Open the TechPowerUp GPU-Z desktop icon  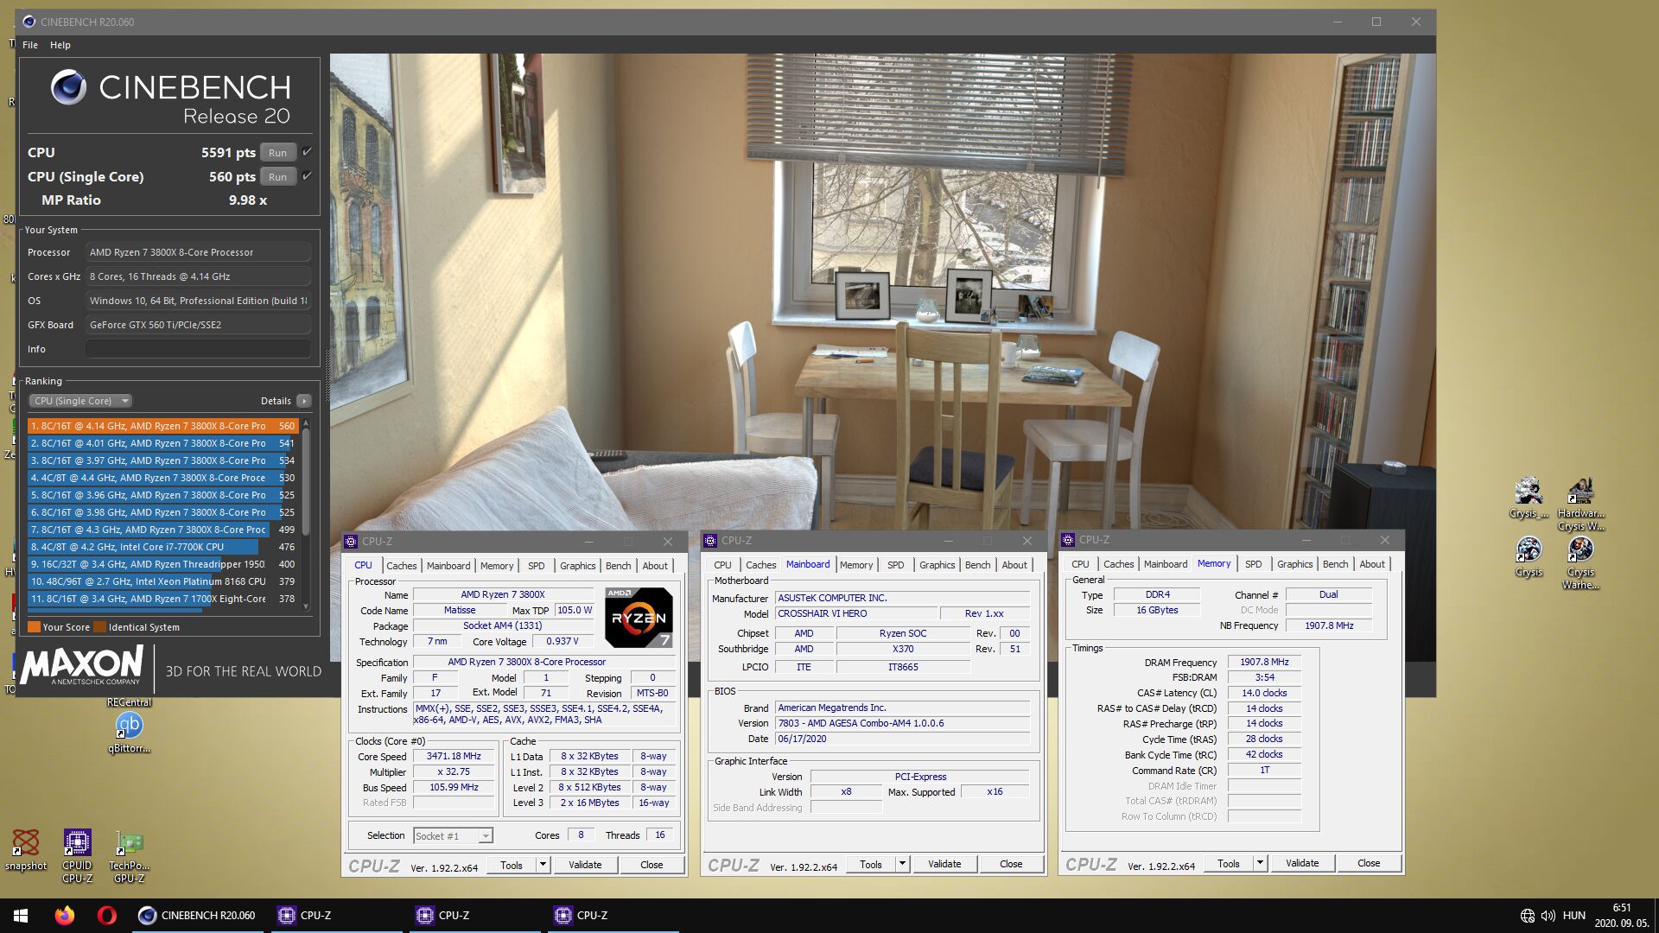click(129, 843)
